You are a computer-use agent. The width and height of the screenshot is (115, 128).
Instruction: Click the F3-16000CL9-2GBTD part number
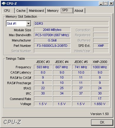(x=52, y=46)
